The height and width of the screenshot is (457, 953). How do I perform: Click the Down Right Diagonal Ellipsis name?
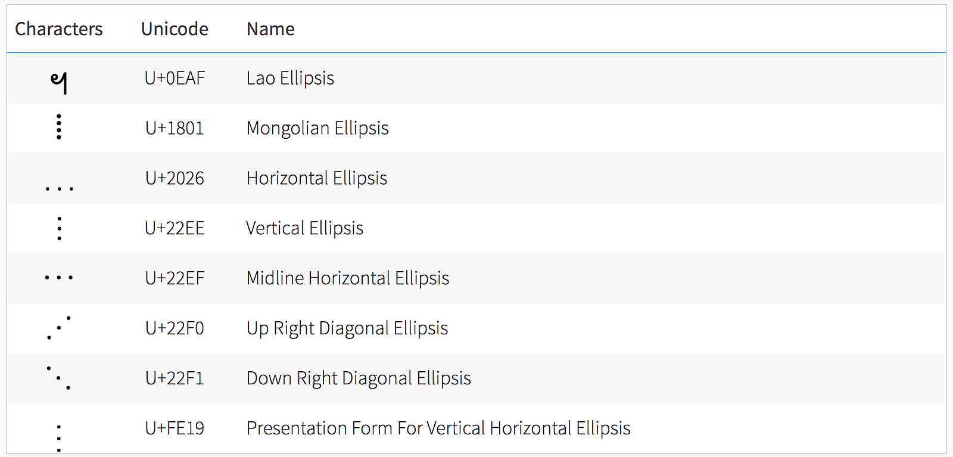359,378
